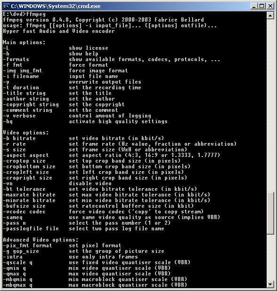Viewport: 277px width, 291px height.
Task: Click the 'Video options:' heading text
Action: pos(26,133)
